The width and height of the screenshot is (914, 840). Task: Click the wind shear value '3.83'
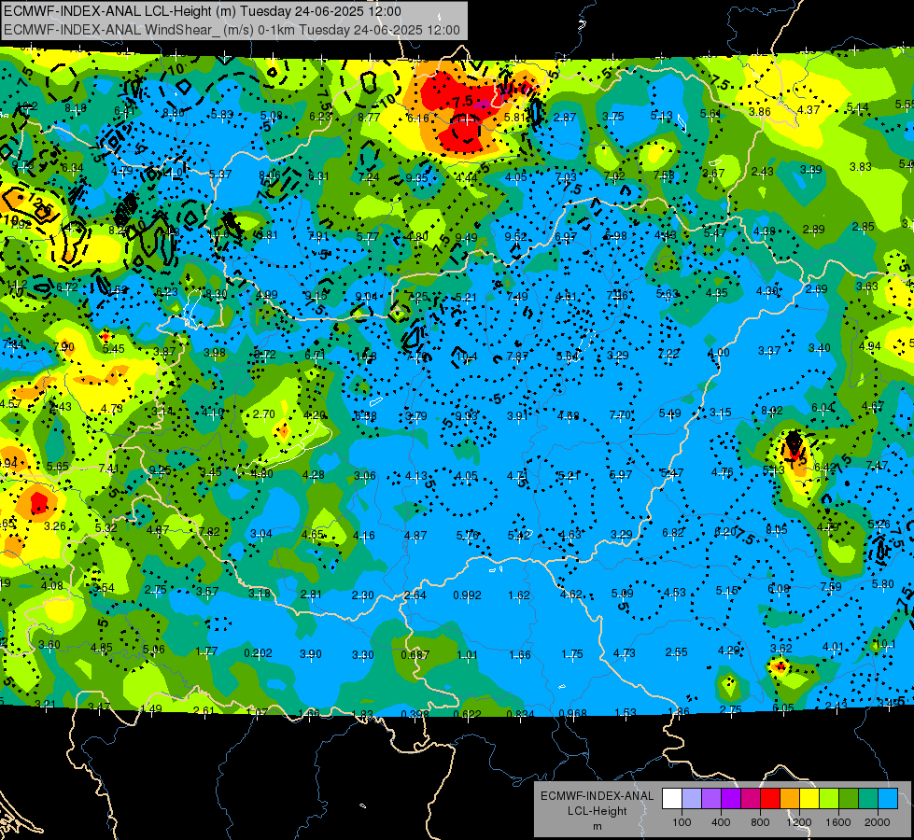pyautogui.click(x=861, y=167)
